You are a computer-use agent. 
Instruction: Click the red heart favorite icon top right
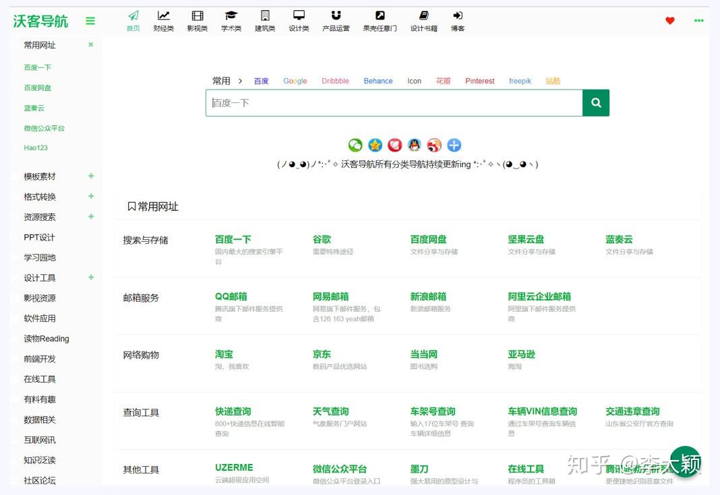[669, 20]
